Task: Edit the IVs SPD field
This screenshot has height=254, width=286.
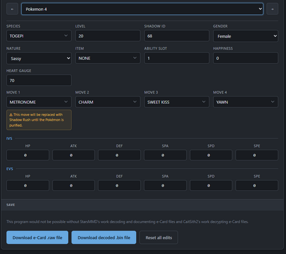Action: click(x=211, y=155)
